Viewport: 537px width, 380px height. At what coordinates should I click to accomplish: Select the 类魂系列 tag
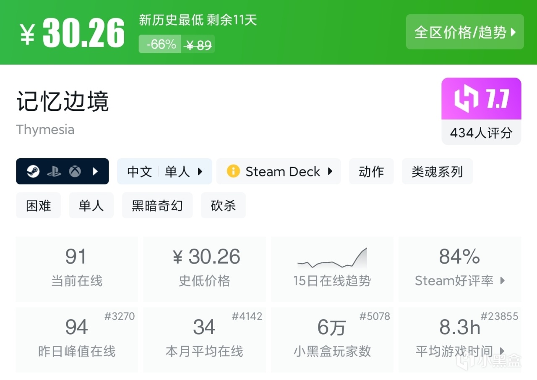point(437,171)
